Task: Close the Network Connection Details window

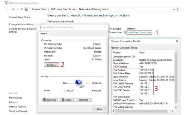Action: pos(177,41)
